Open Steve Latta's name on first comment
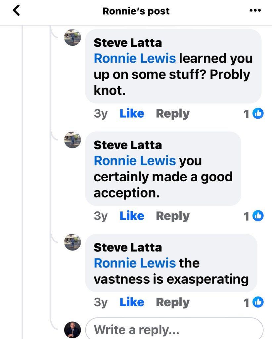The width and height of the screenshot is (272, 339). pos(128,43)
